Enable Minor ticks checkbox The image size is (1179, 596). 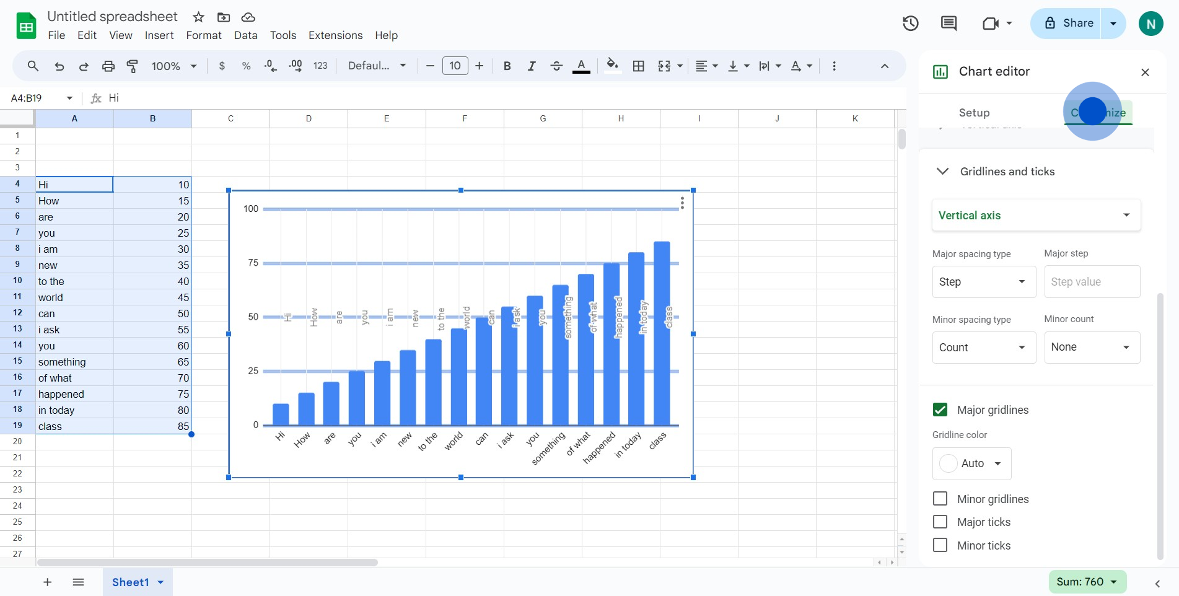coord(940,545)
